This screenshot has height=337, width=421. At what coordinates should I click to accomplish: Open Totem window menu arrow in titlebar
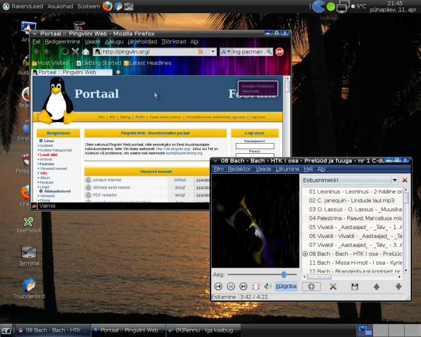click(215, 161)
